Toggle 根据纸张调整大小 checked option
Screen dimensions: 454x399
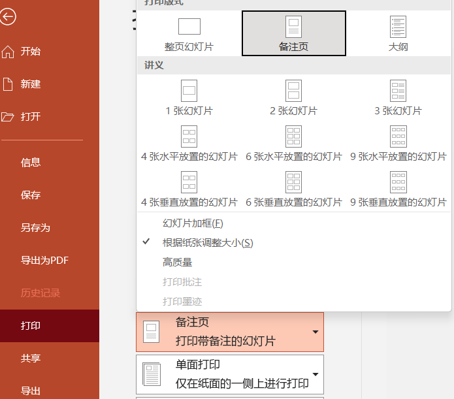tap(207, 243)
